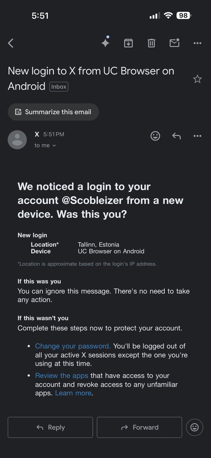Tap Summarize this email chip
211x458 pixels.
(x=53, y=112)
